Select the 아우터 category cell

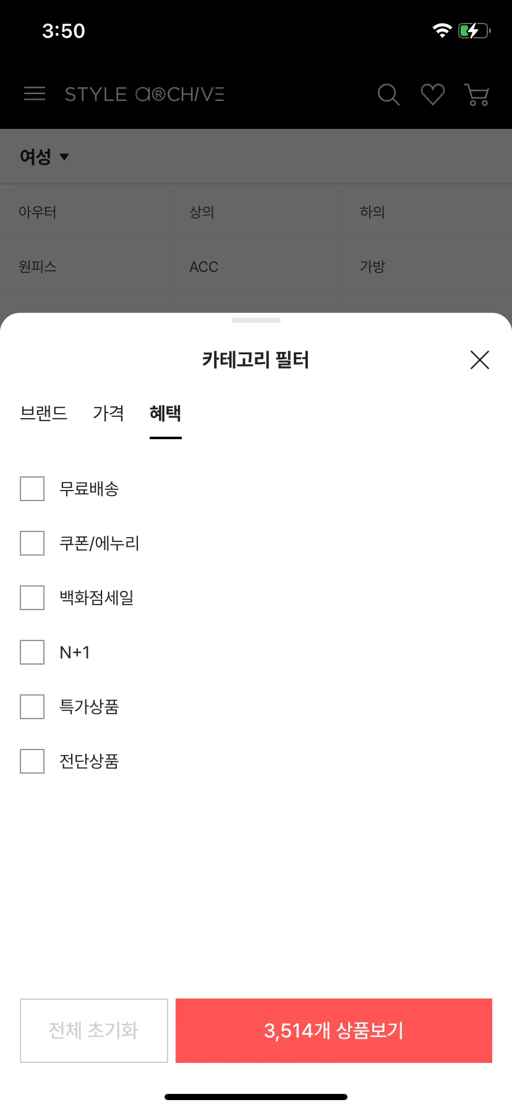pyautogui.click(x=85, y=212)
